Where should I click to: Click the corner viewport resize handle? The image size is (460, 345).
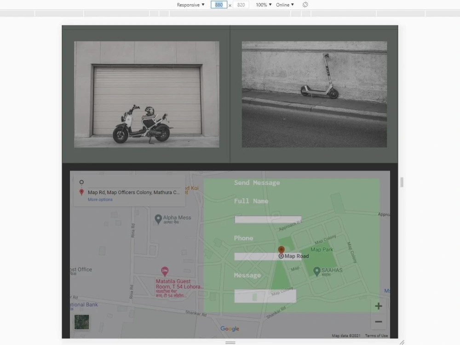[402, 342]
